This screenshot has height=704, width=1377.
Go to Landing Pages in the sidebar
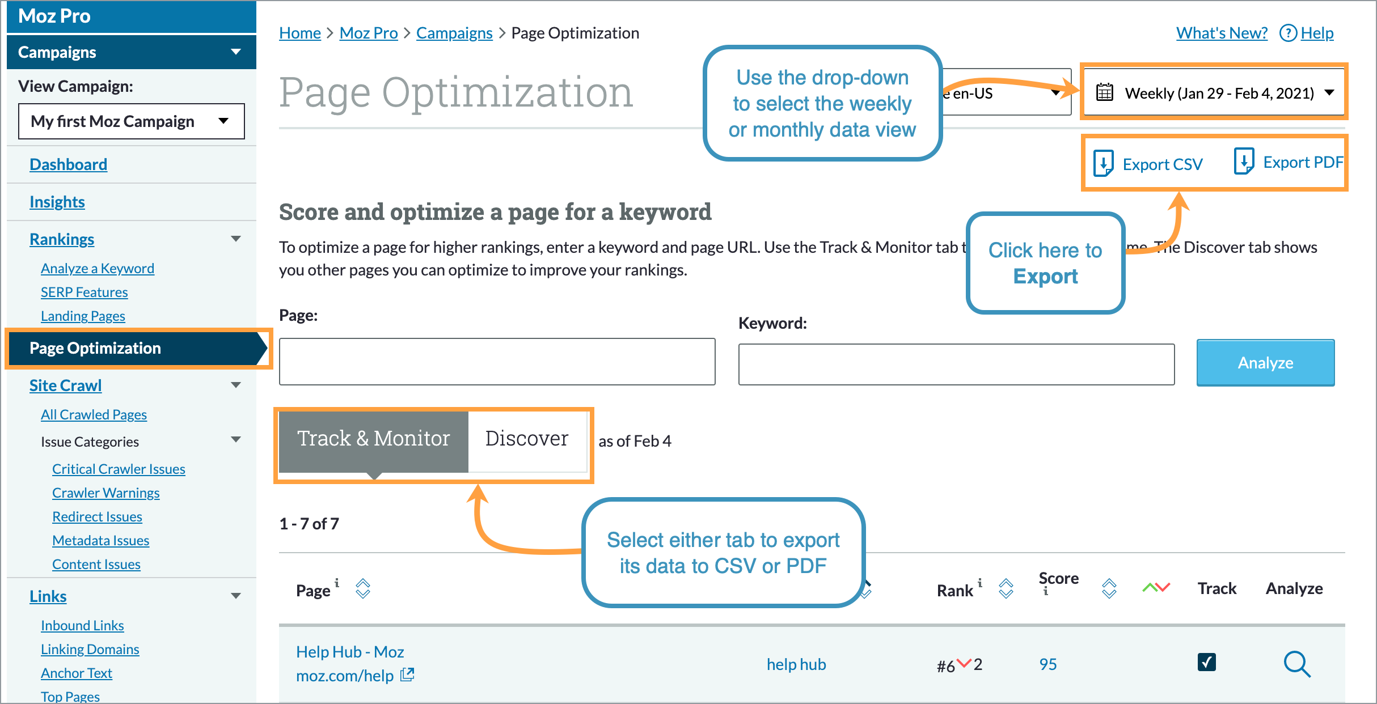[83, 316]
